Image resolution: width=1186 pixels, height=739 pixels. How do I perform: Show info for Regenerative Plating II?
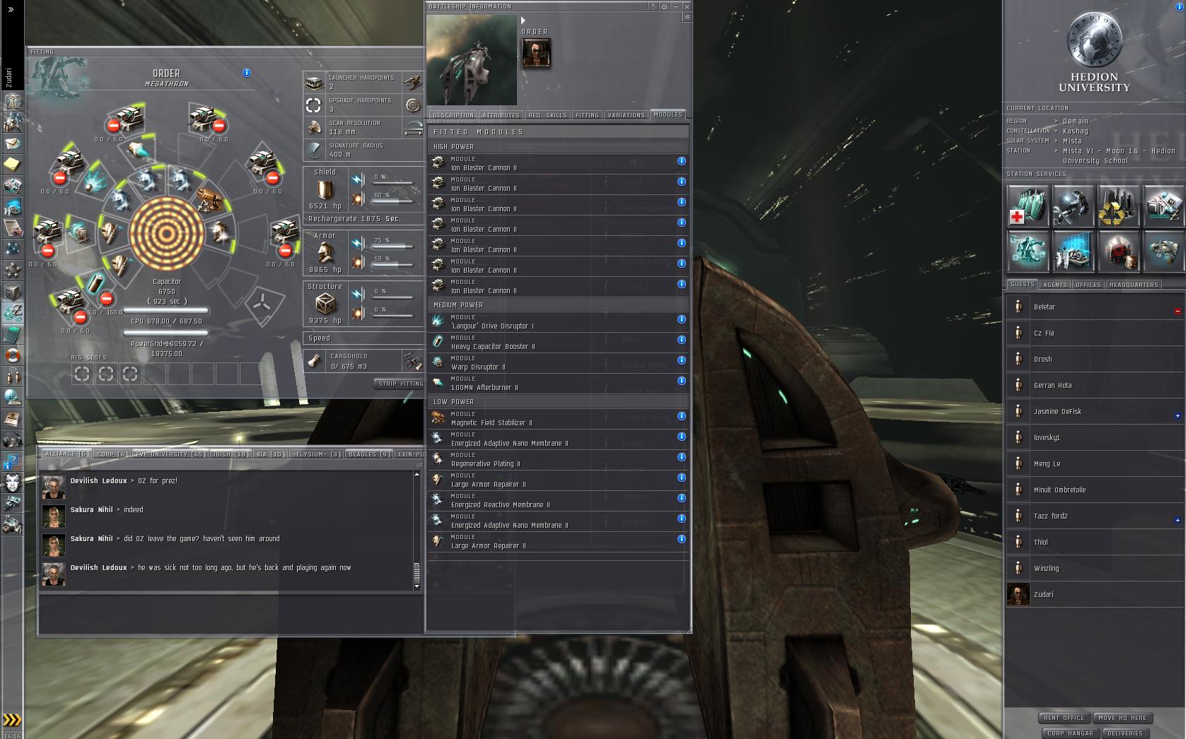681,457
